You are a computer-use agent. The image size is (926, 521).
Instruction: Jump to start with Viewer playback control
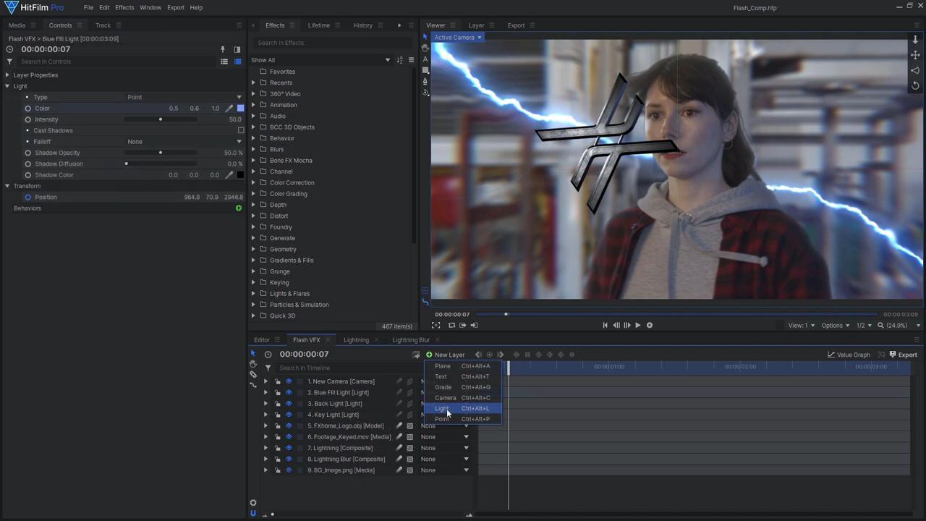click(606, 326)
